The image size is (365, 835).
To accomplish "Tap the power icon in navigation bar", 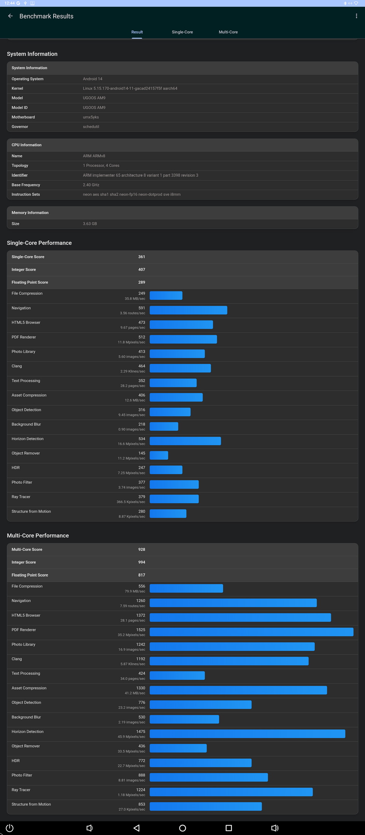I will (10, 828).
